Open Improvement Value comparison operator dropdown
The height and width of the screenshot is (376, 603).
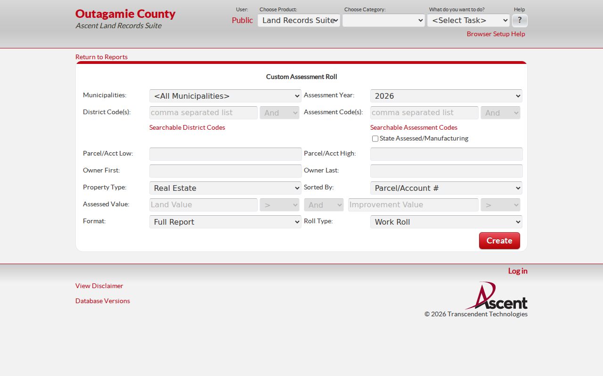[x=500, y=205]
